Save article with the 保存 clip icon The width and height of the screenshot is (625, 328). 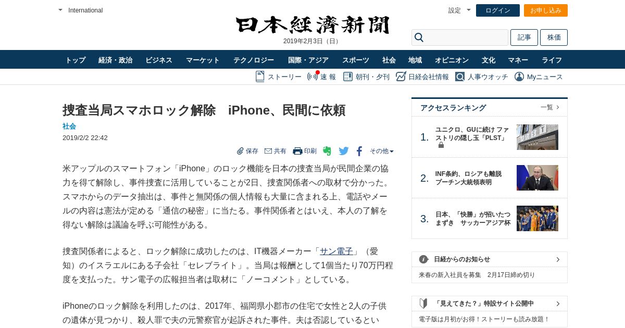click(x=240, y=151)
